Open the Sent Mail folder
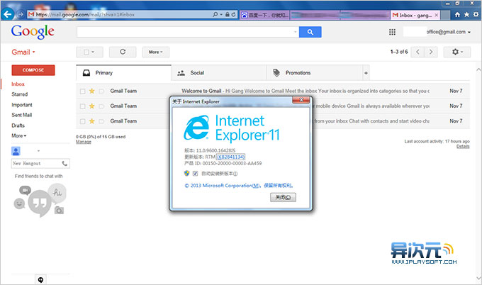 pyautogui.click(x=21, y=115)
